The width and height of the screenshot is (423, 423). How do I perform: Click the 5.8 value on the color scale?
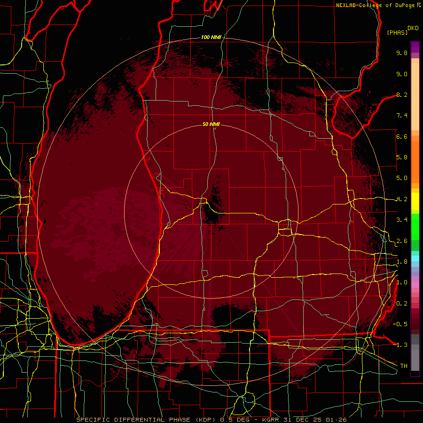point(402,157)
